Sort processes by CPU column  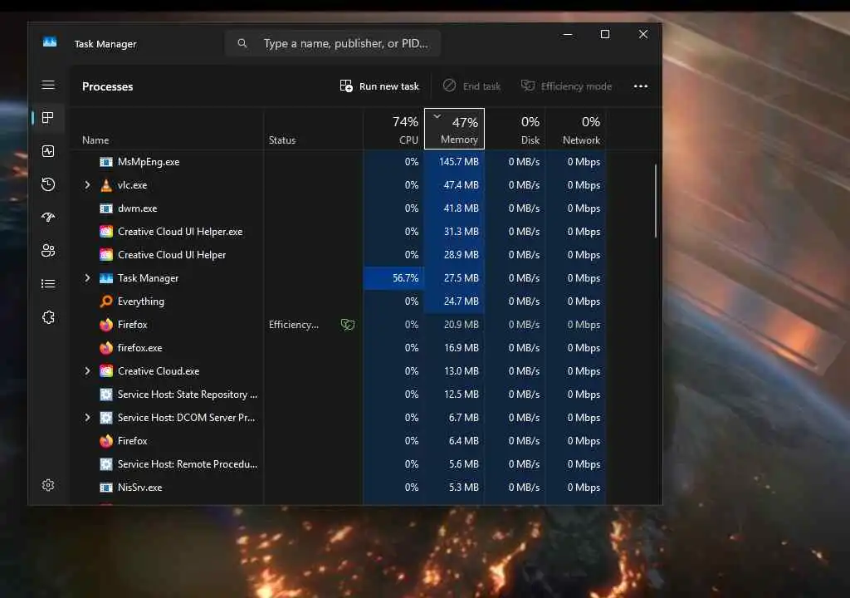[393, 129]
